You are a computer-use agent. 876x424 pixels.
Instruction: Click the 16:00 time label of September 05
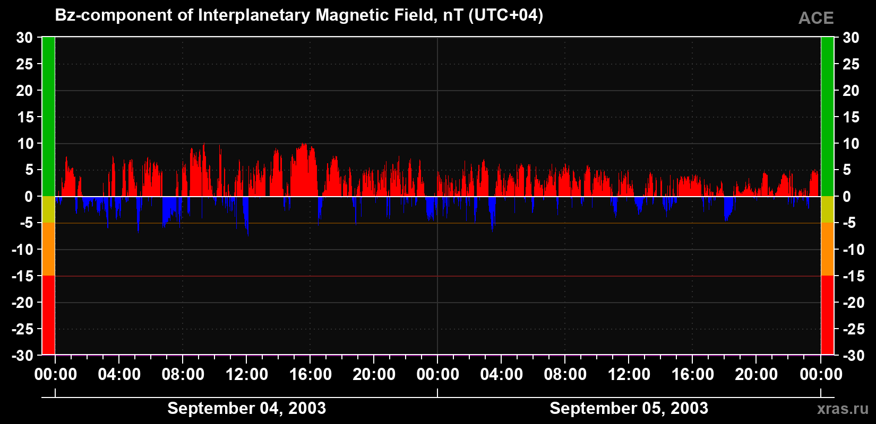coord(693,375)
